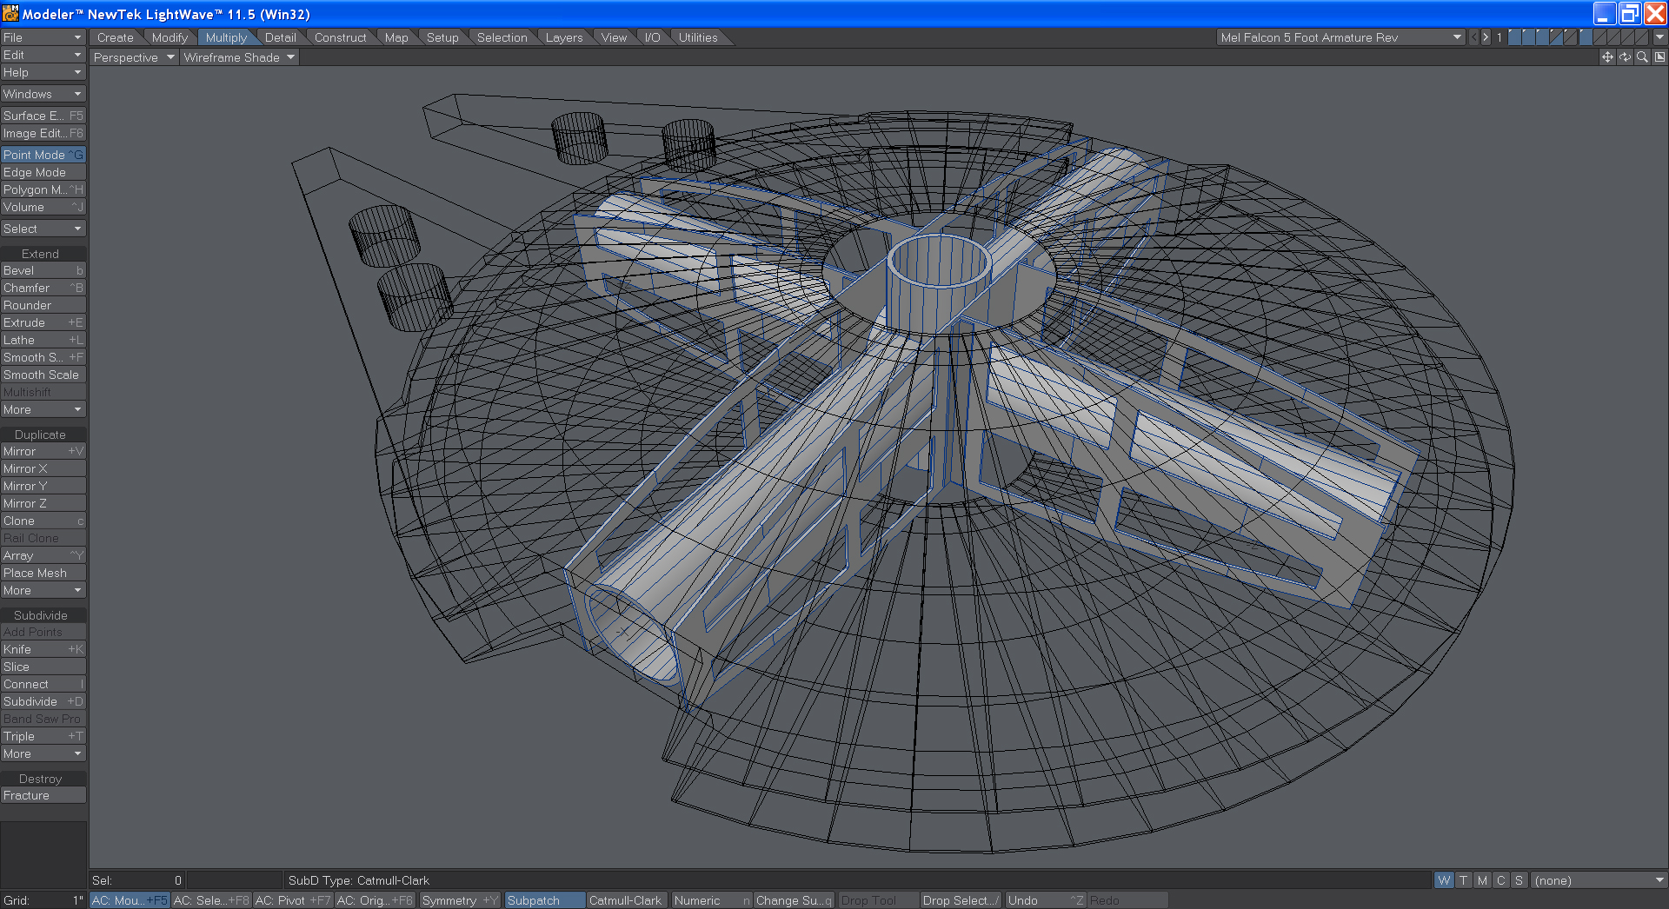Toggle the W weight map button
Screen dimensions: 1669x909
point(1444,880)
